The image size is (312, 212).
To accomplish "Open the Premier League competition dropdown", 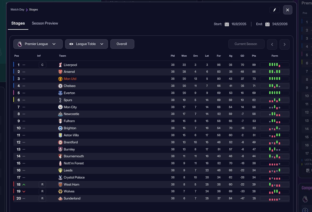I will point(38,44).
